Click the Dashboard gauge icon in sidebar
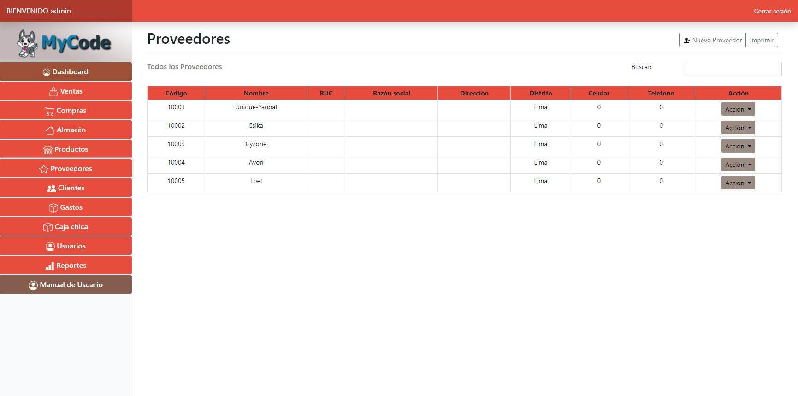 click(x=47, y=72)
